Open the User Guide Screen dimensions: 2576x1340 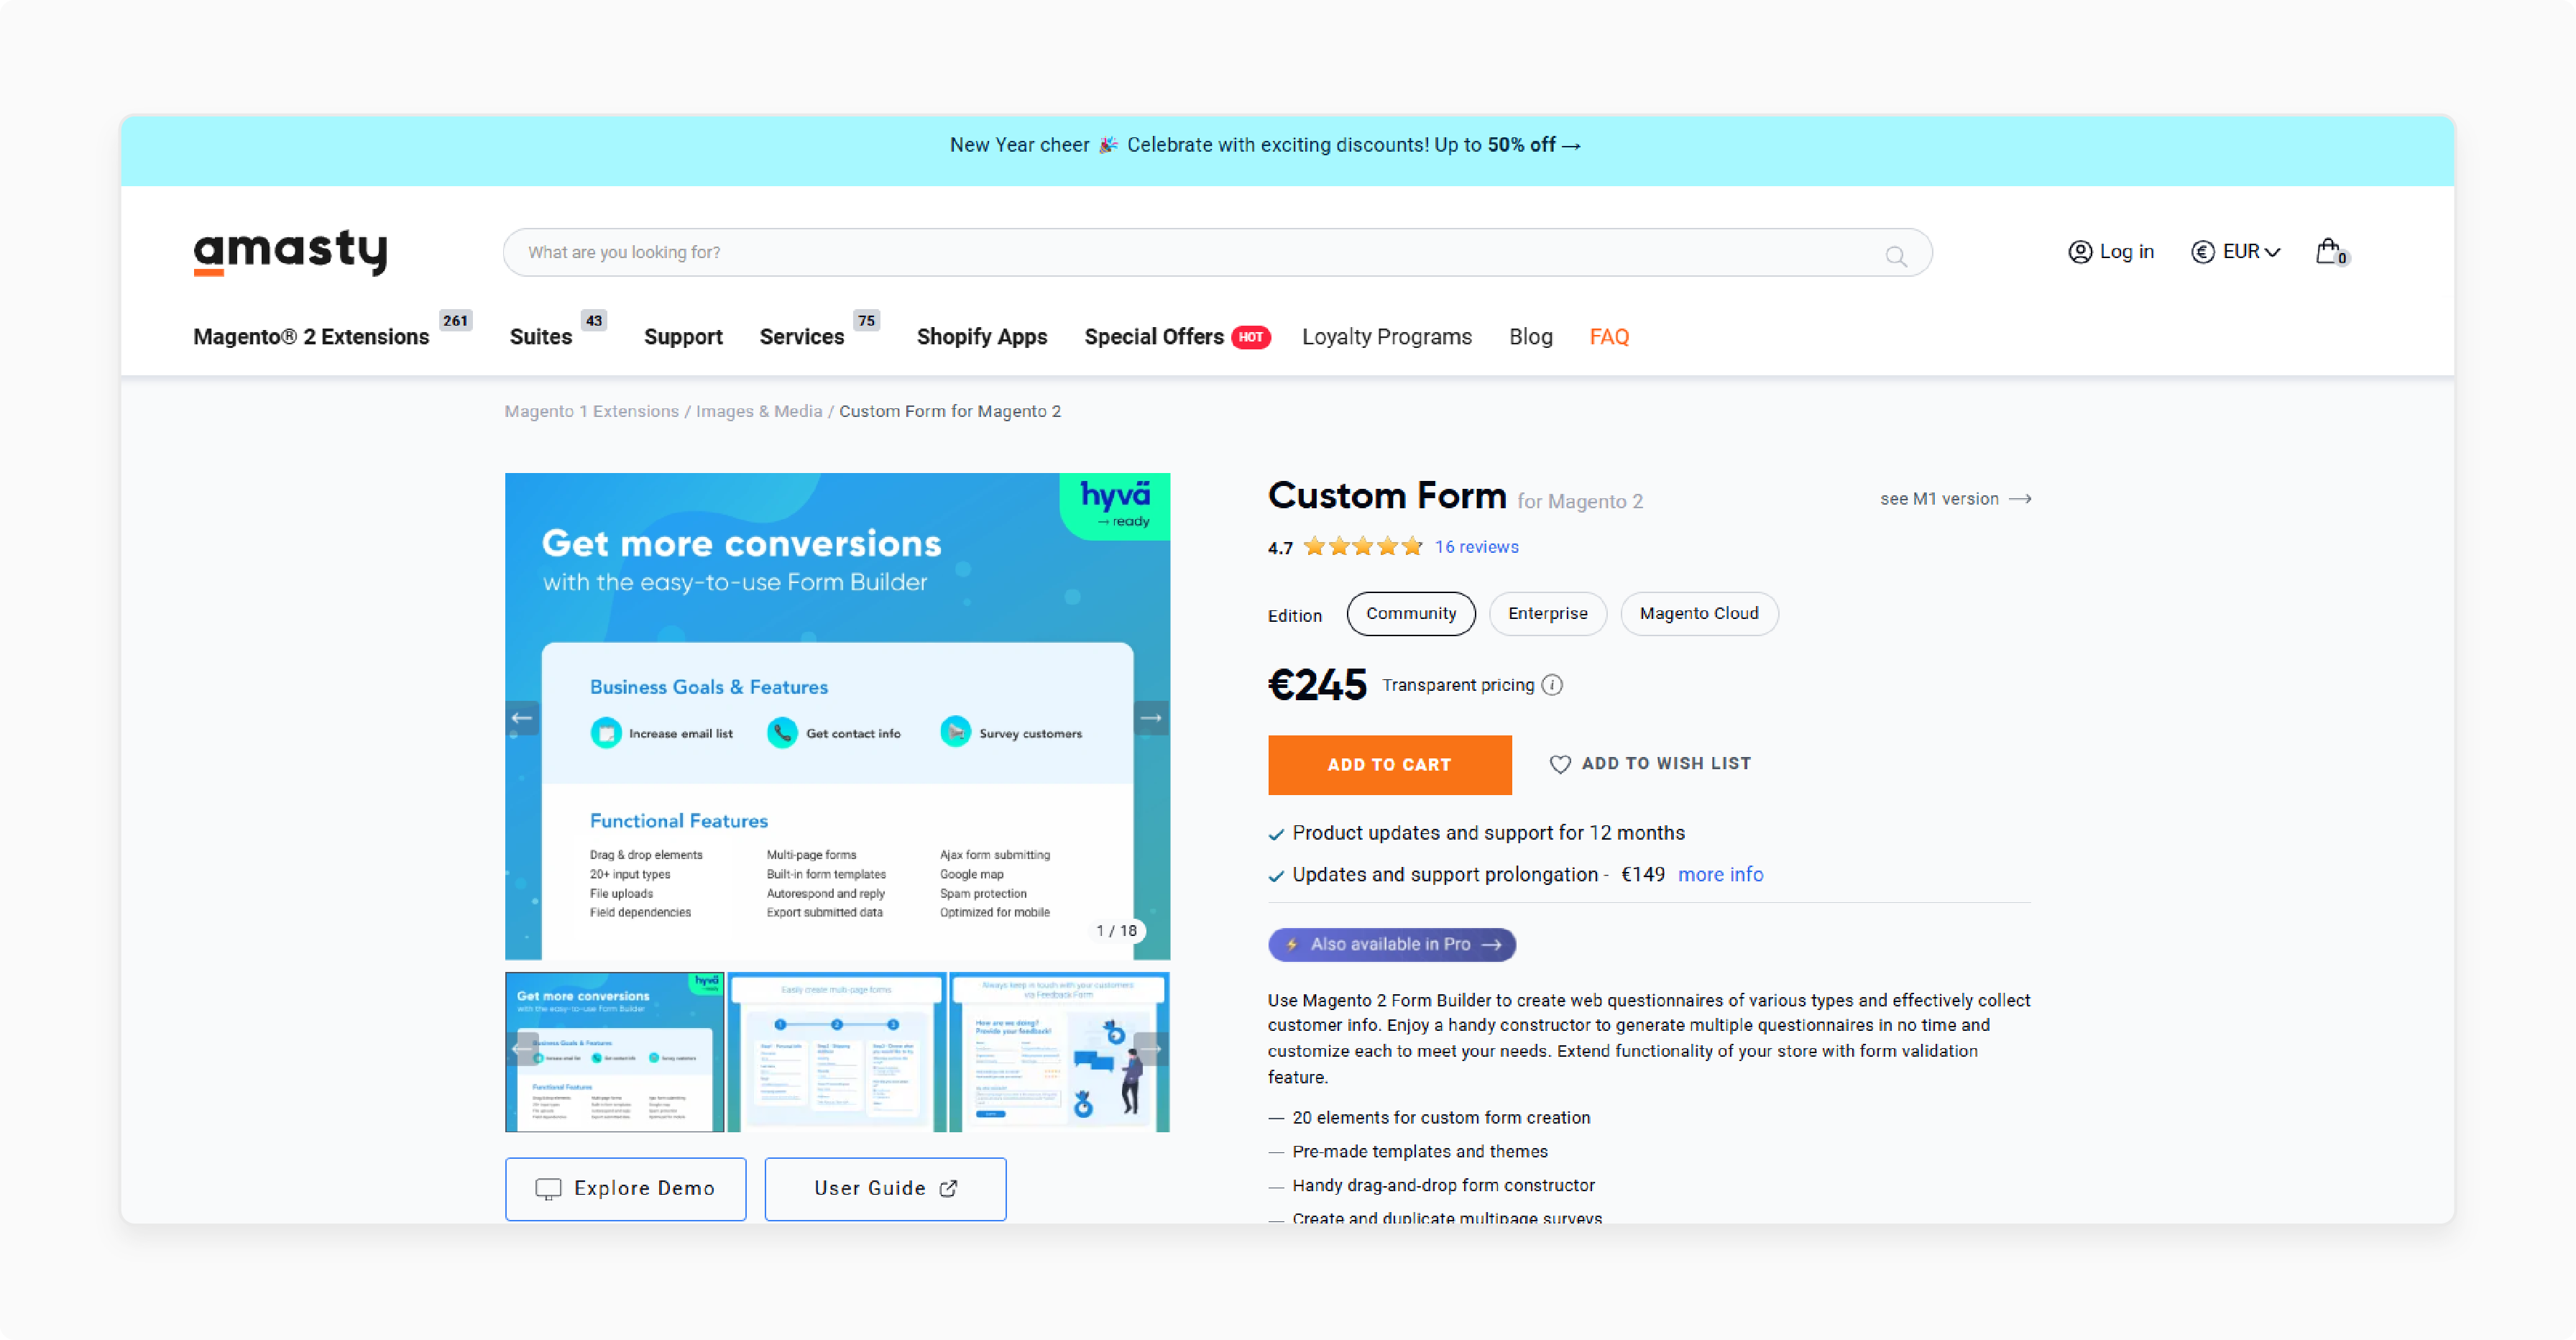coord(886,1189)
